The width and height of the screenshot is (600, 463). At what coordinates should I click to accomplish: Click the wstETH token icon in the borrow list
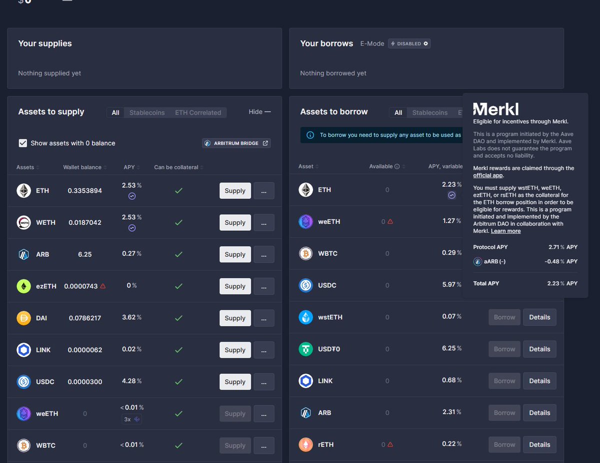pos(306,317)
